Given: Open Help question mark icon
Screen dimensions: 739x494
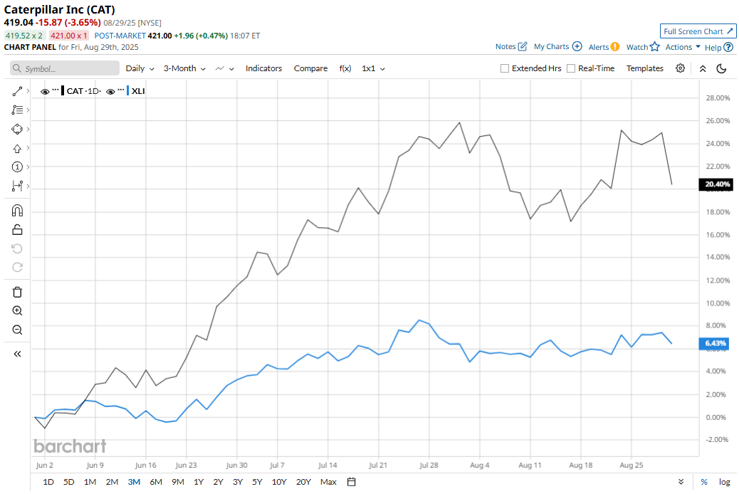Looking at the screenshot, I should point(728,47).
